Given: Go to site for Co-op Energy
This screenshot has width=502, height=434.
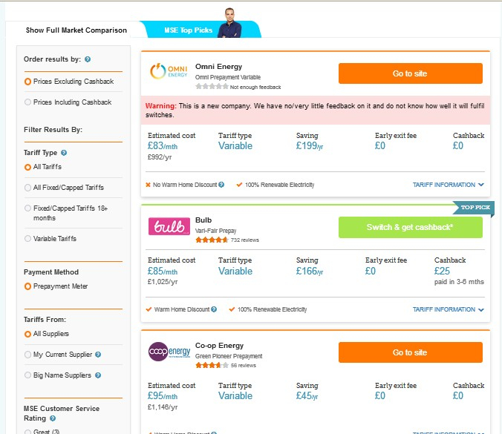Looking at the screenshot, I should [411, 352].
